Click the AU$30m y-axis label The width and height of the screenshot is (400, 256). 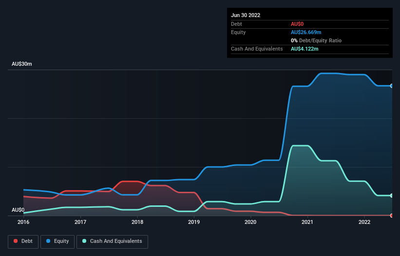pos(22,64)
